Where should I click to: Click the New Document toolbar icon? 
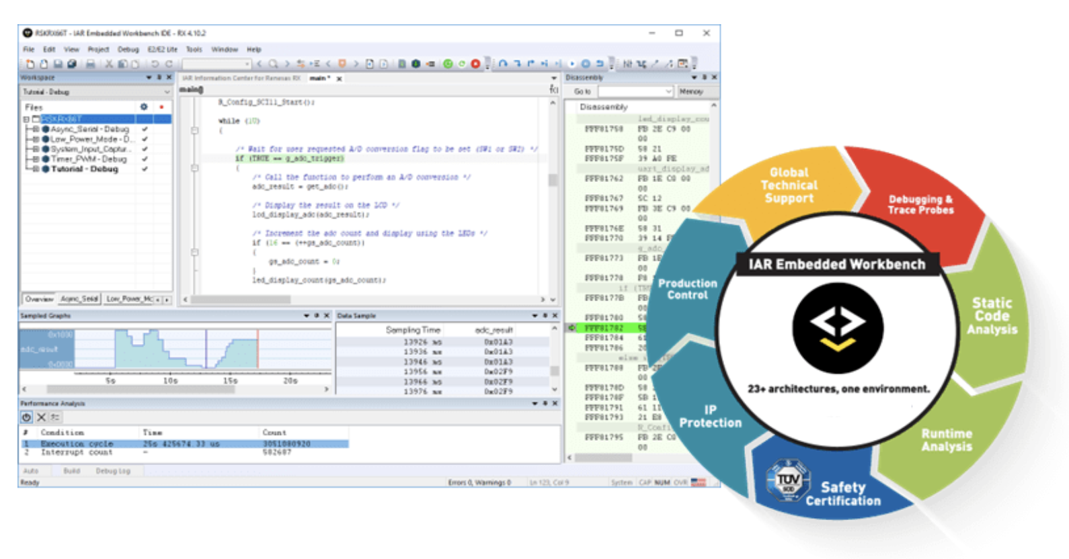30,64
